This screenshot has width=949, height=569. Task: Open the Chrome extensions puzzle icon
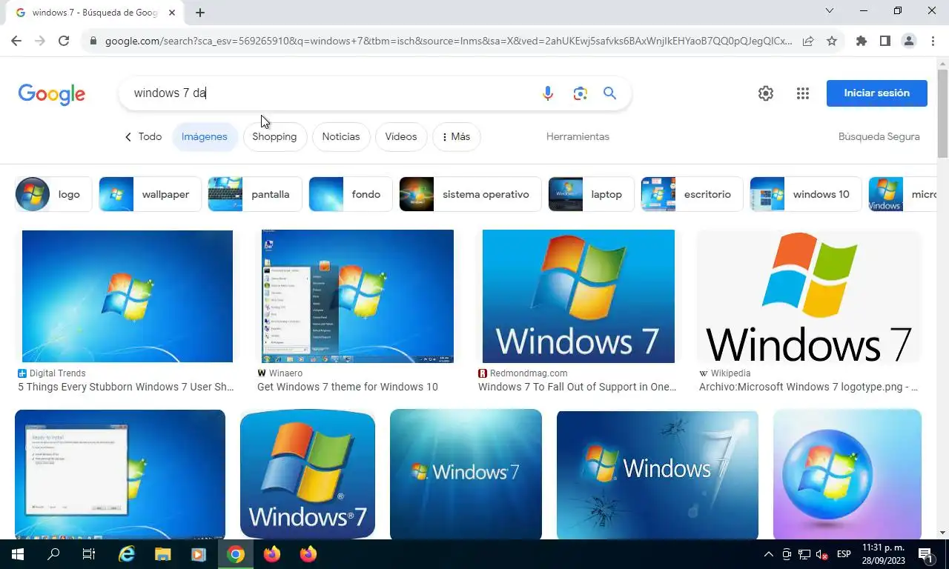[862, 41]
